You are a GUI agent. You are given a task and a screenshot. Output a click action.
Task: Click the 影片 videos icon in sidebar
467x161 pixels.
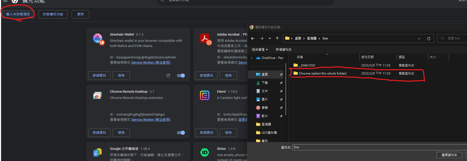coord(258,116)
